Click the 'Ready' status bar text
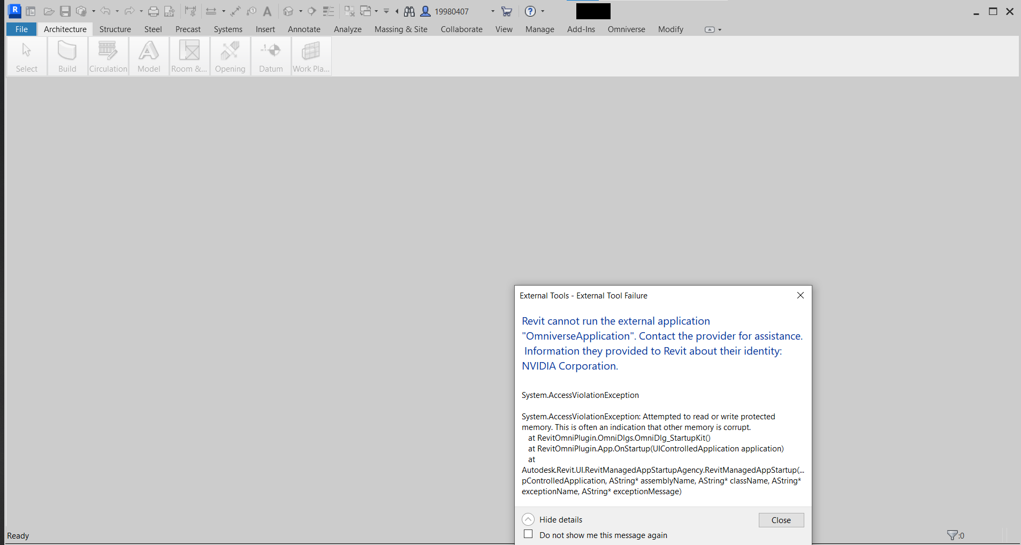The height and width of the screenshot is (545, 1021). pyautogui.click(x=18, y=535)
